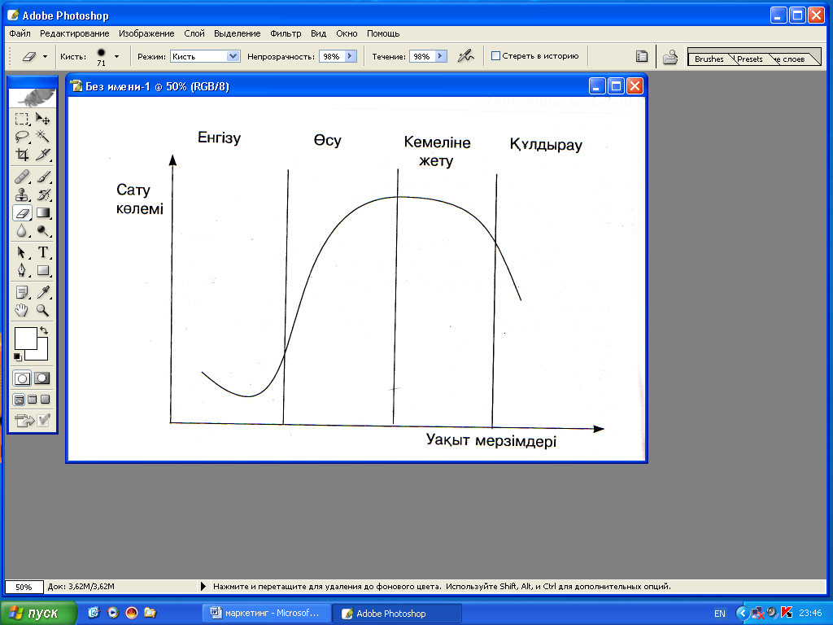Open the Редактирование menu
833x625 pixels.
[x=74, y=33]
